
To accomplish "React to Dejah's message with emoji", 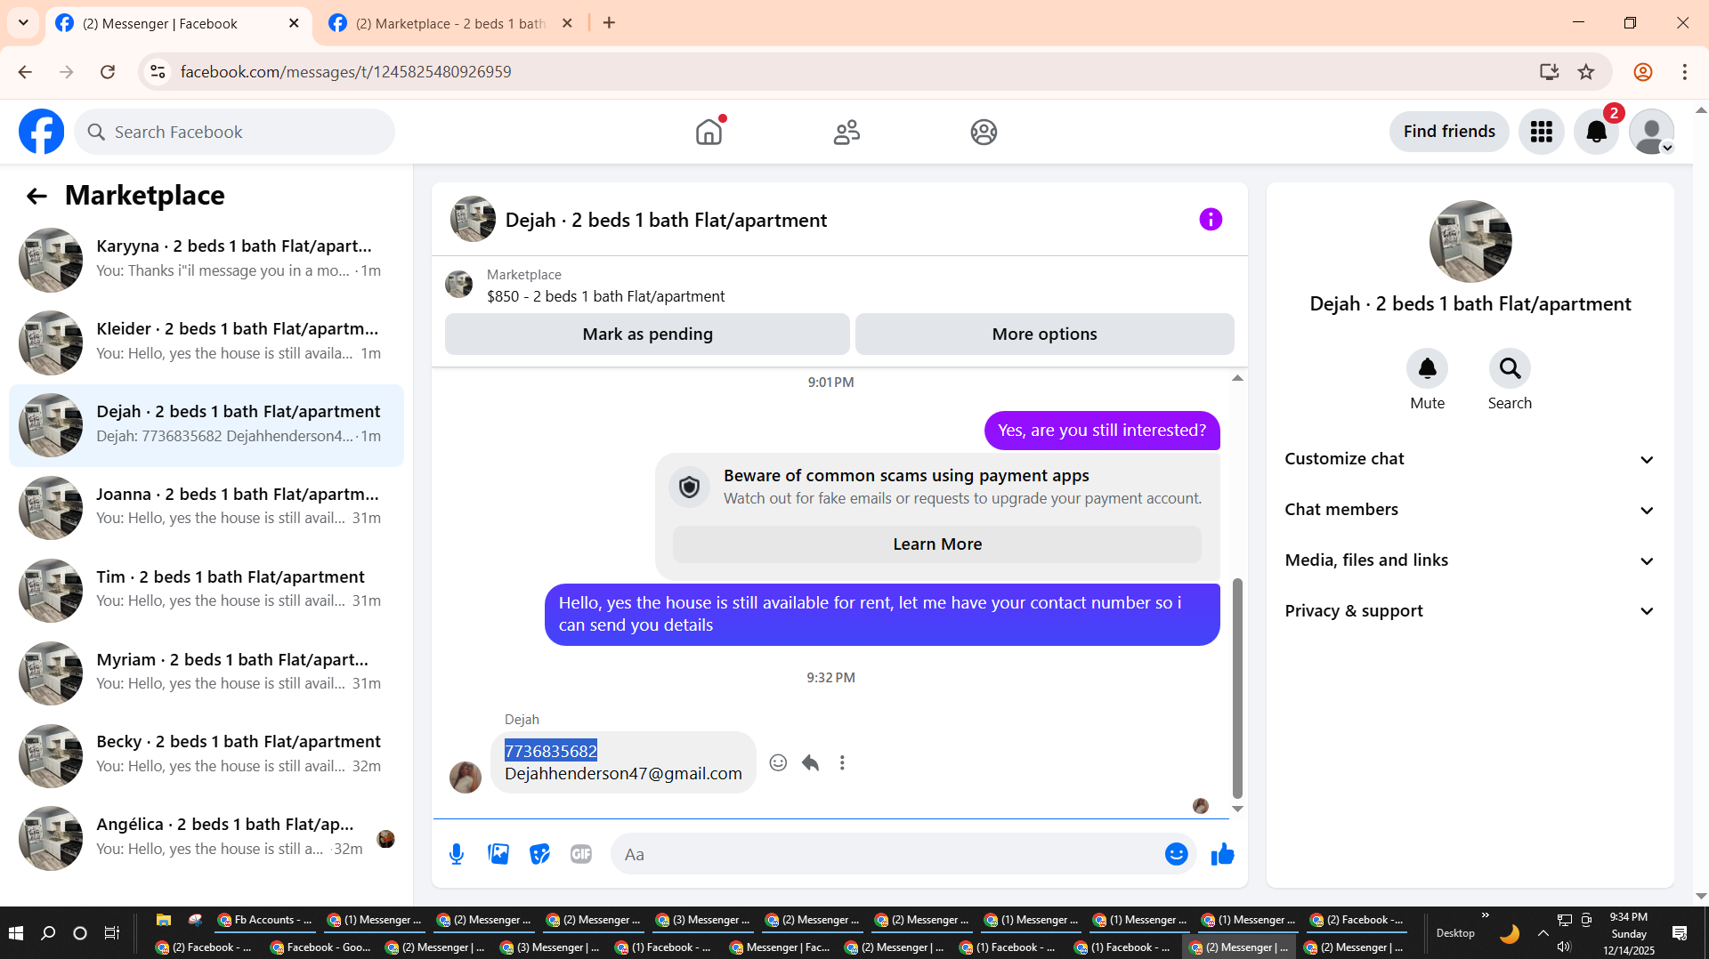I will click(x=778, y=762).
